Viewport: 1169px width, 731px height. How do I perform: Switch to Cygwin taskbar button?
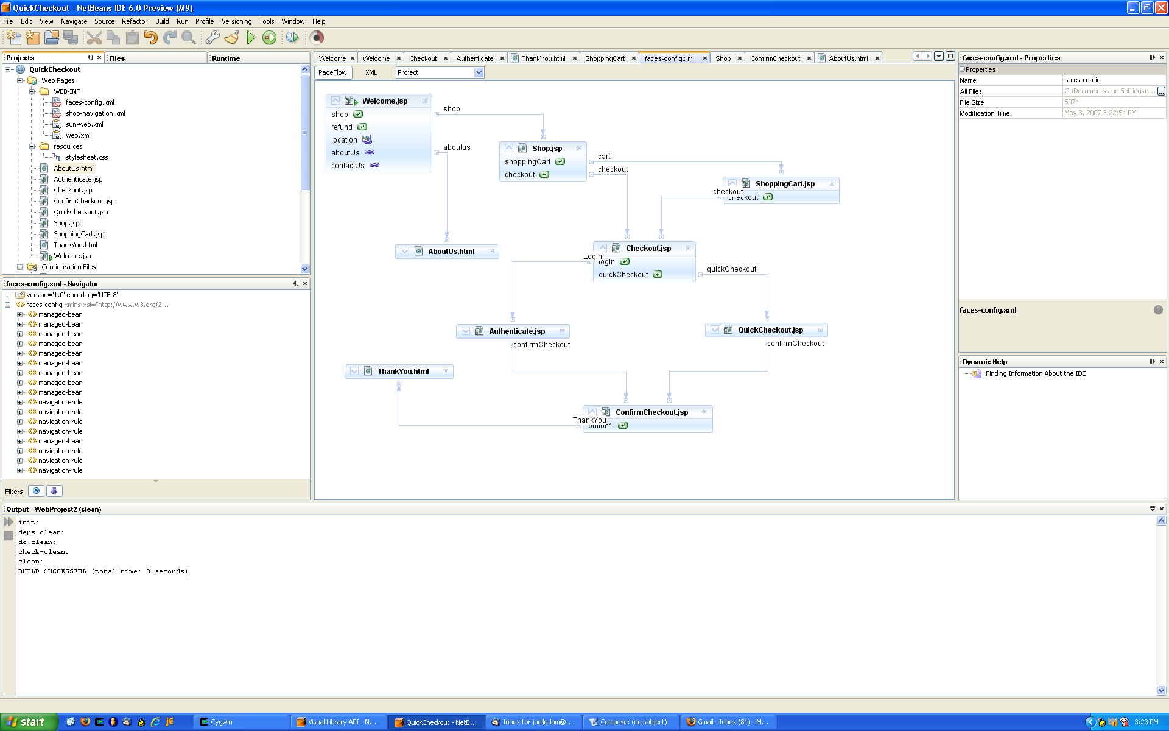pyautogui.click(x=241, y=722)
